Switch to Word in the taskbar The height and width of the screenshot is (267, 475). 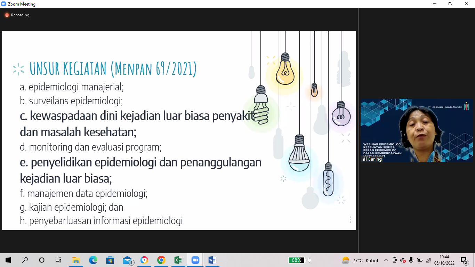coord(212,260)
